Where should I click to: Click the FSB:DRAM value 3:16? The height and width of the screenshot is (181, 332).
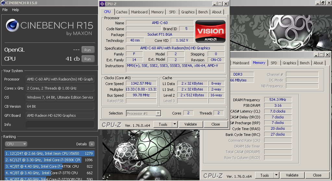point(278,105)
